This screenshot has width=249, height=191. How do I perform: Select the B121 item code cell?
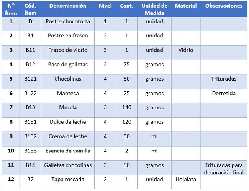pyautogui.click(x=30, y=82)
